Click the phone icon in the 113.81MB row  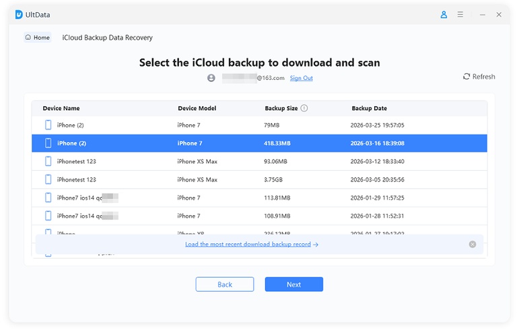48,198
